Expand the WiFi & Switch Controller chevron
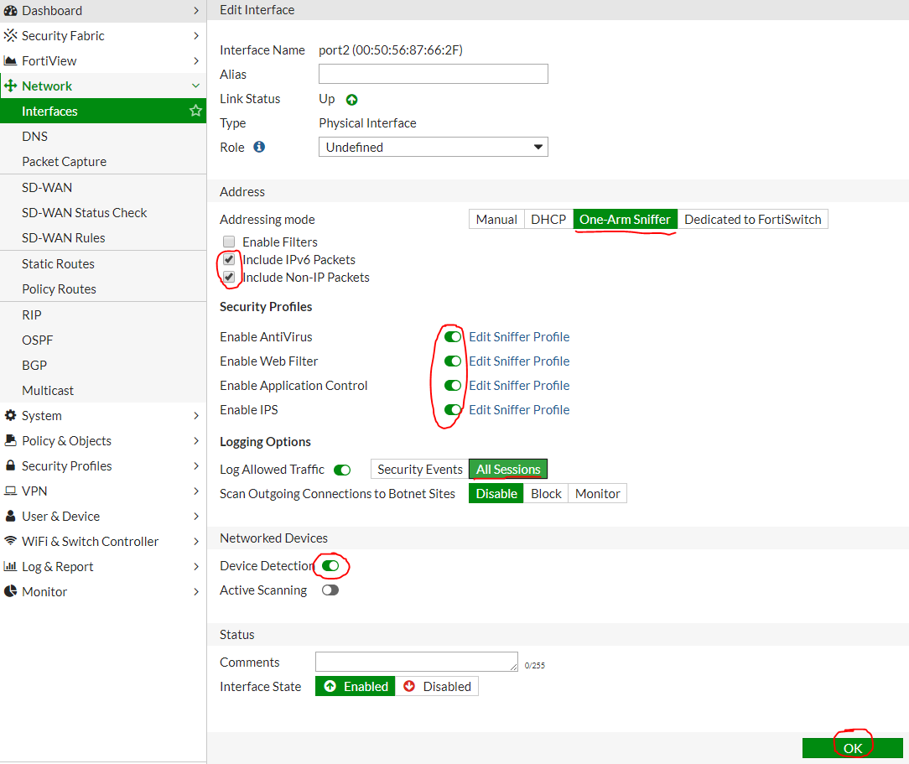909x764 pixels. coord(196,541)
